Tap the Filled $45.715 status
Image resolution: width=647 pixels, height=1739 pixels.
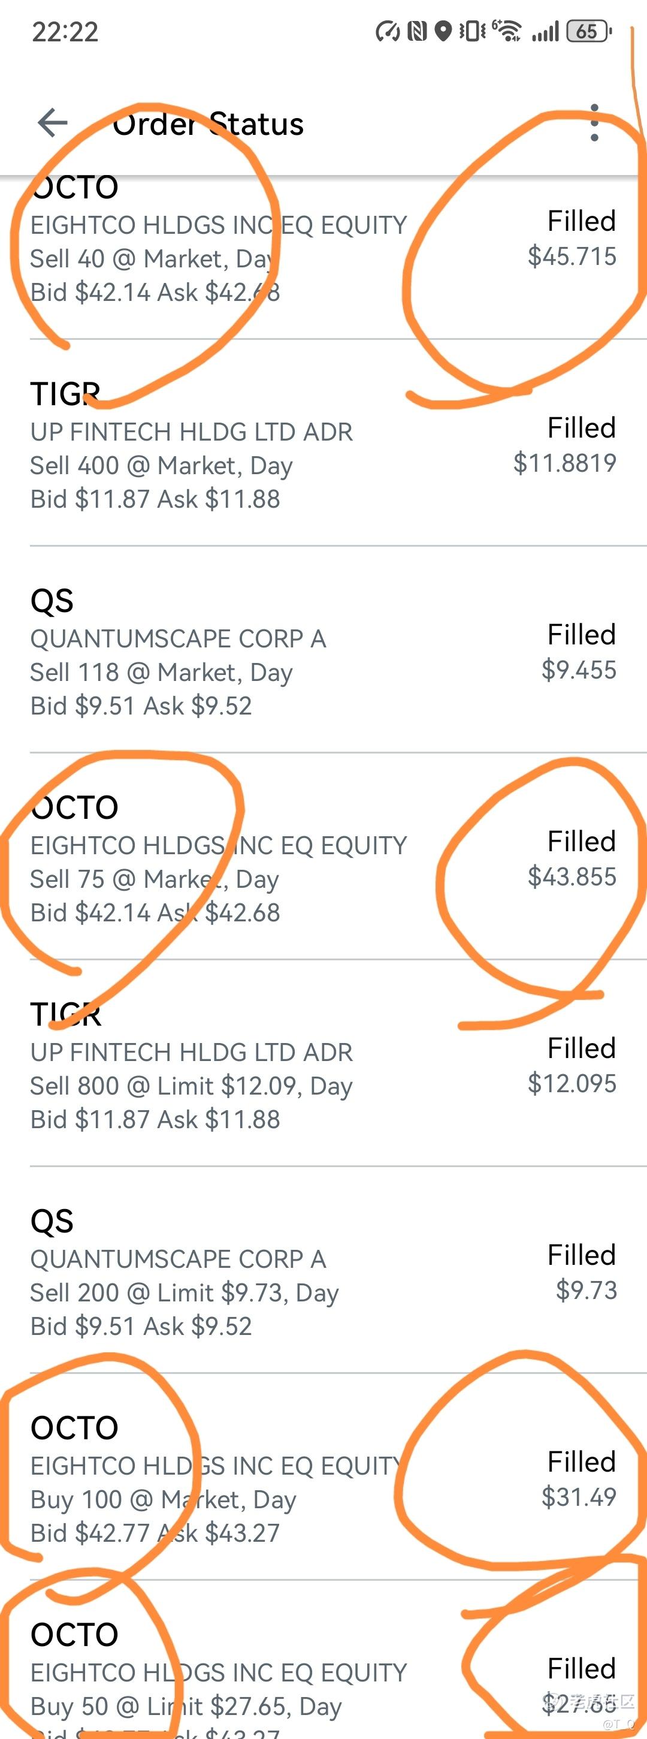[572, 239]
